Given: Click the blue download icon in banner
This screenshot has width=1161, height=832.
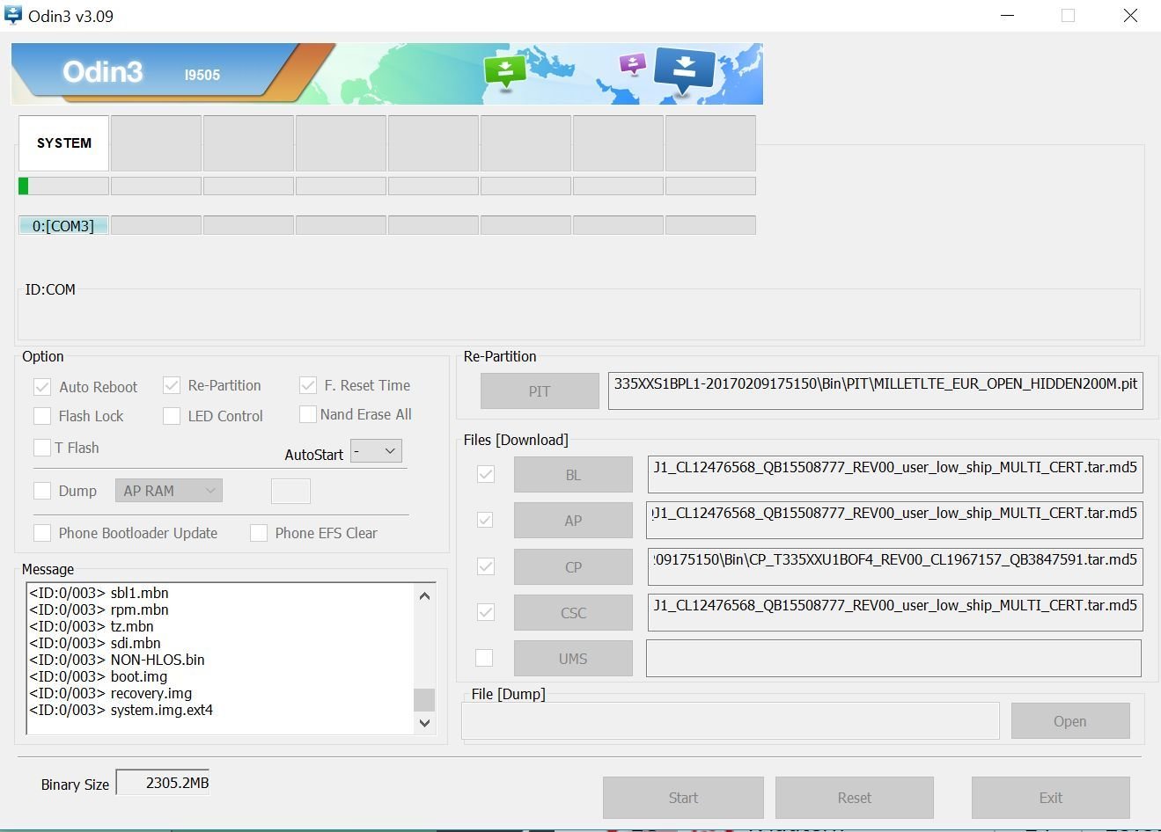Looking at the screenshot, I should [x=685, y=71].
